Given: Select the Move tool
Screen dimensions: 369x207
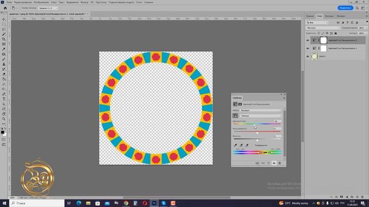Looking at the screenshot, I should coord(4,19).
